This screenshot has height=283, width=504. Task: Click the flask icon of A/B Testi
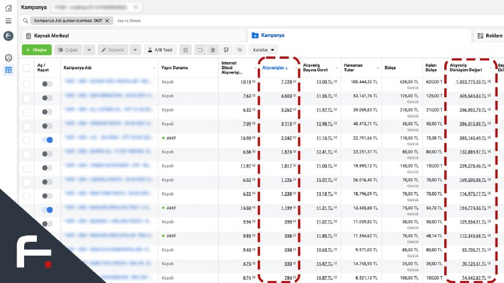tap(150, 50)
